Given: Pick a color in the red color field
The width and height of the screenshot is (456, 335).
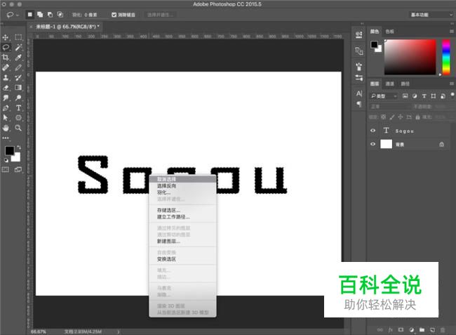Looking at the screenshot, I should [410, 57].
